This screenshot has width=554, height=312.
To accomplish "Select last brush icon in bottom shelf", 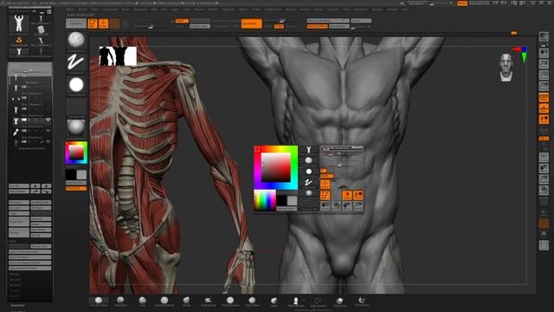I will pos(362,301).
